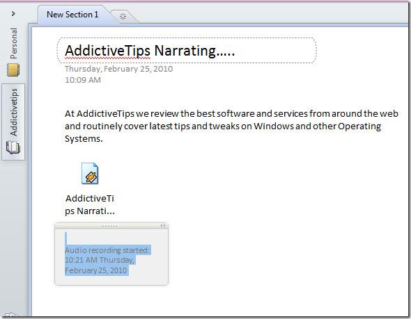The height and width of the screenshot is (319, 411).
Task: Click the Addictivetips open book icon
Action: click(13, 147)
